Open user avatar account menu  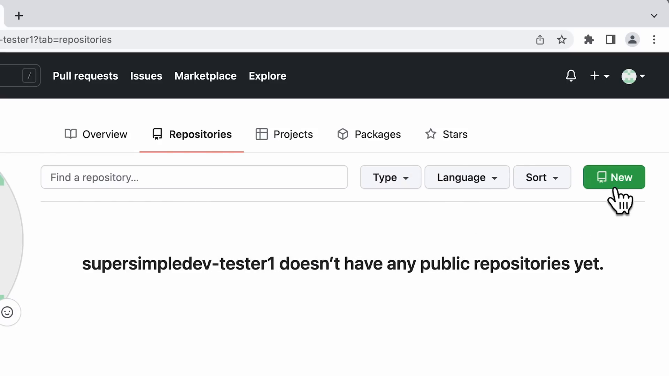click(x=633, y=76)
